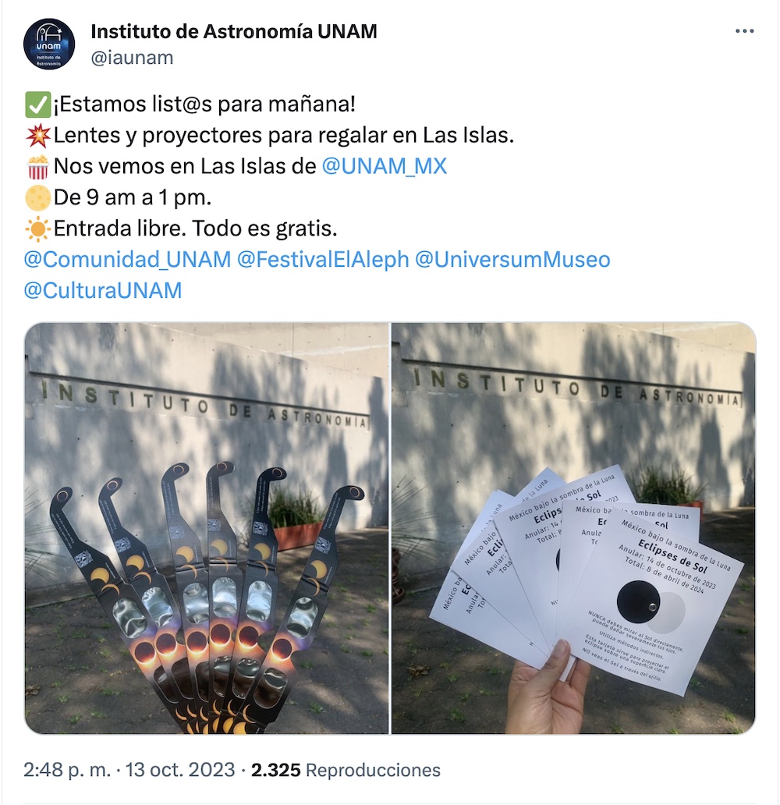This screenshot has width=780, height=805.
Task: Click the full moon emoji
Action: (x=38, y=197)
